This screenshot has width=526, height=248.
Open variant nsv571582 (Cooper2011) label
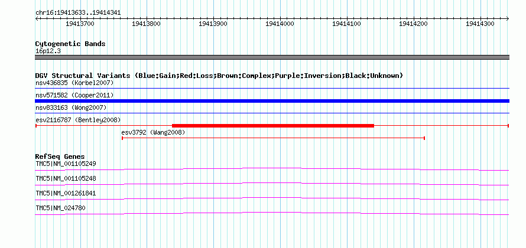click(74, 96)
